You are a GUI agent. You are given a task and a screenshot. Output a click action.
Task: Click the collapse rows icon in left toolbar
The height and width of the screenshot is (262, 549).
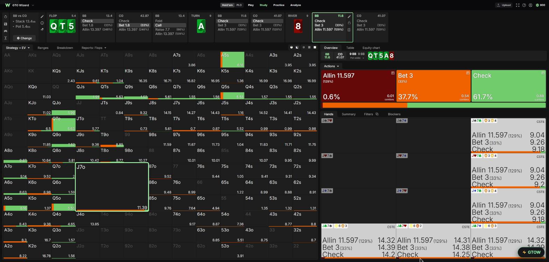(6, 38)
